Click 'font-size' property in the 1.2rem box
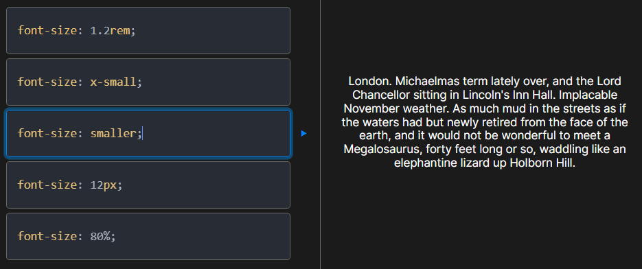The image size is (642, 269). click(x=47, y=31)
